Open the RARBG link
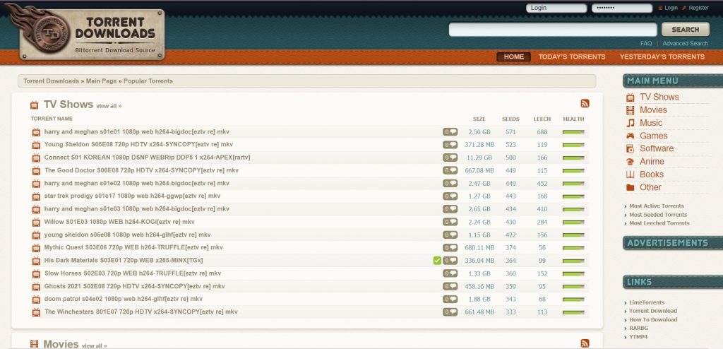The height and width of the screenshot is (349, 723). coord(638,329)
